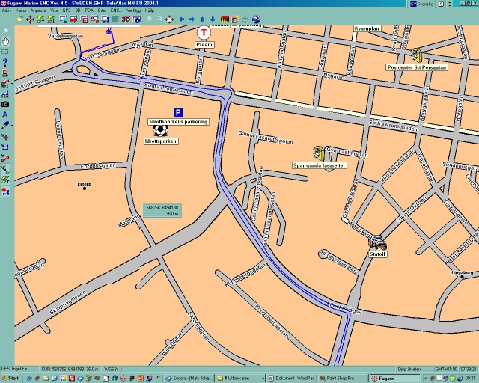Open the GPS menu
Screen dimensions: 479x383
pyautogui.click(x=67, y=10)
